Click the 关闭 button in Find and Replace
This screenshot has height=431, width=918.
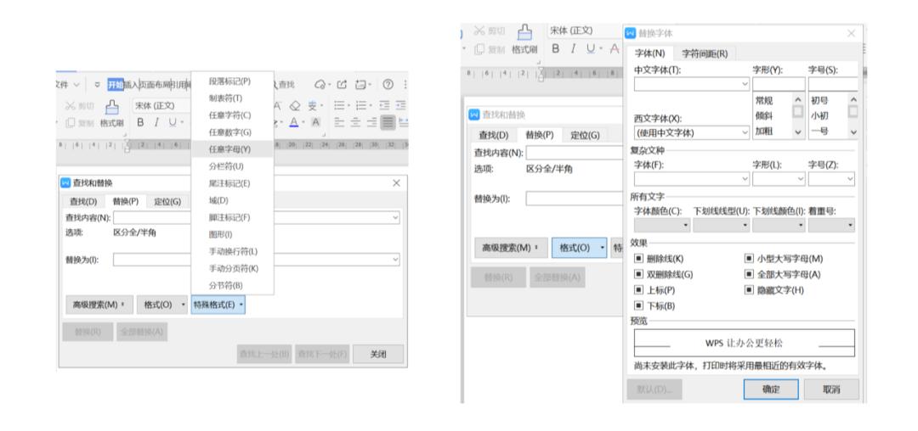click(x=378, y=354)
